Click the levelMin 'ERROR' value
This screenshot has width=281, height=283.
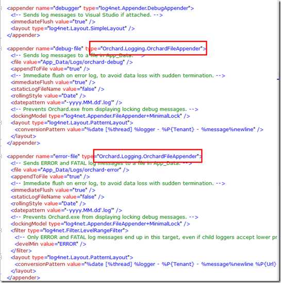coord(68,244)
